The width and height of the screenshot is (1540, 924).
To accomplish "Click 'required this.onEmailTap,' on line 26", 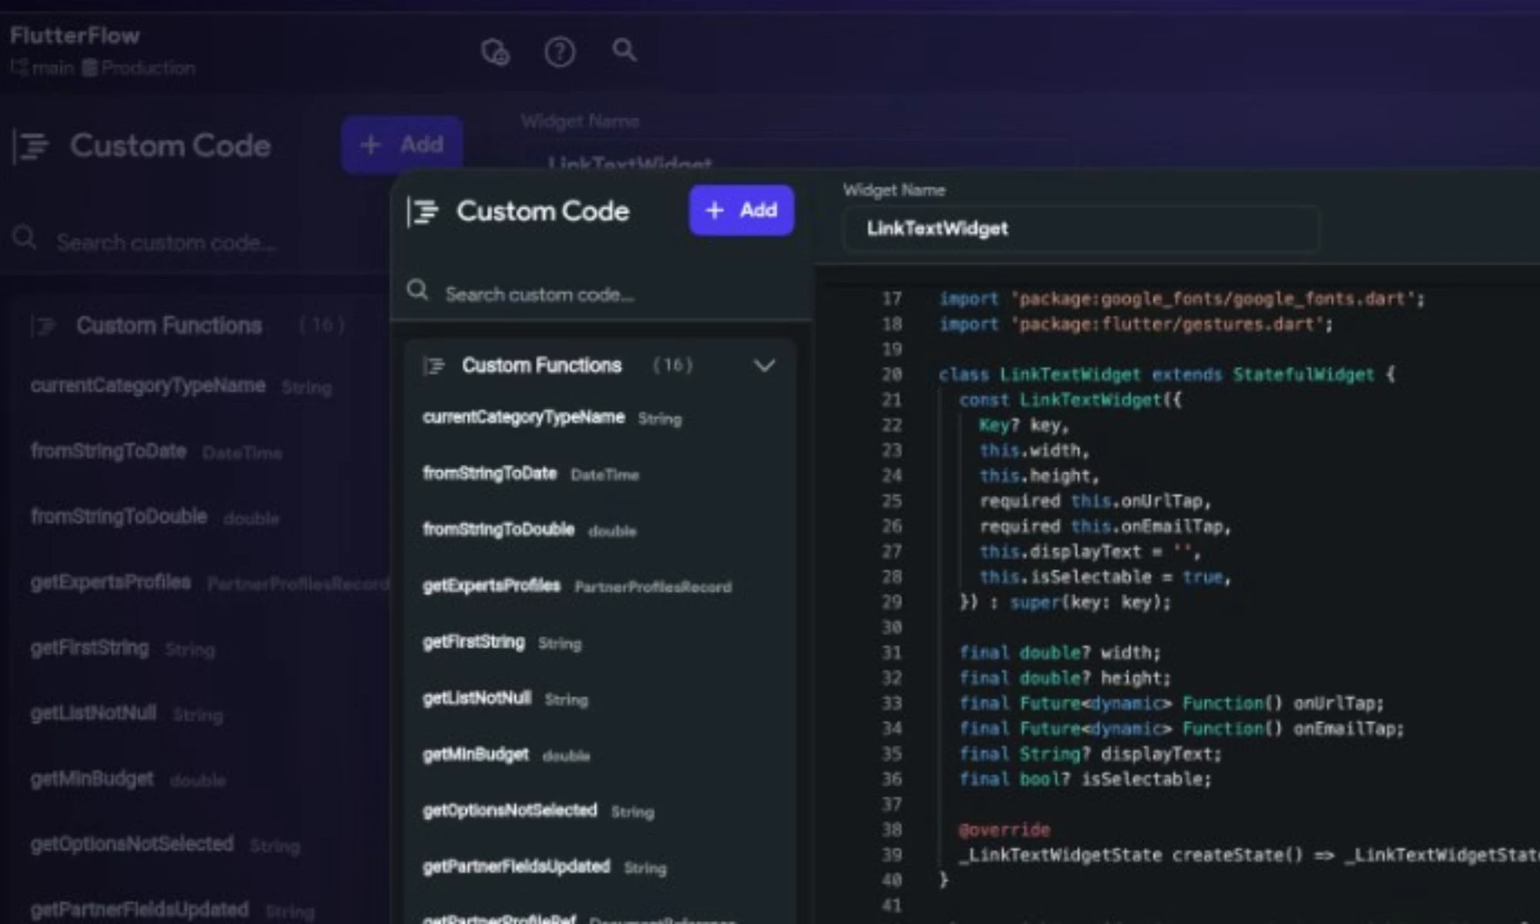I will click(1105, 527).
